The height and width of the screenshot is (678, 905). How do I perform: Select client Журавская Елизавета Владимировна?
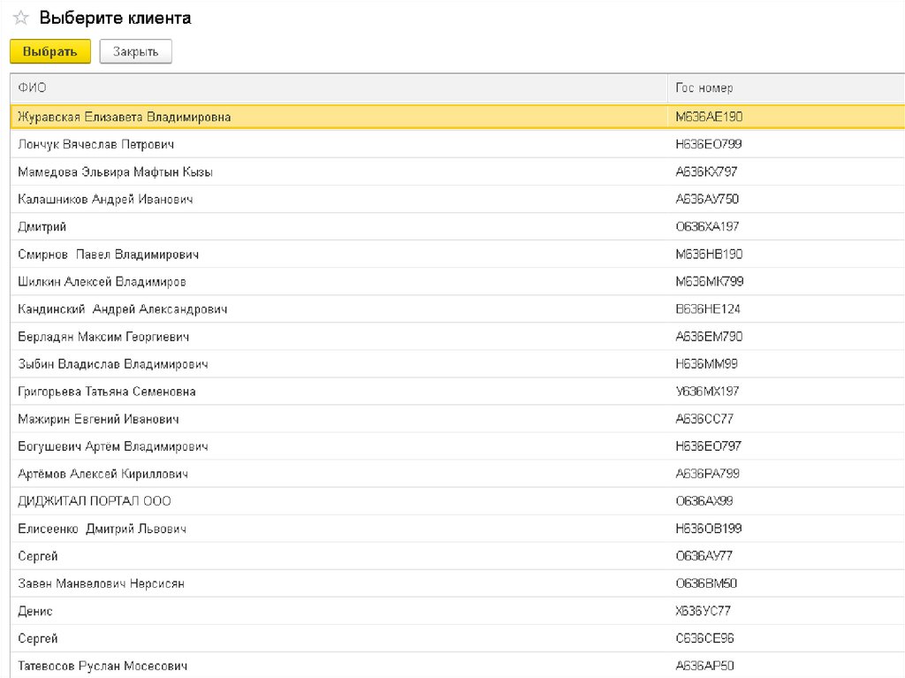click(x=125, y=117)
